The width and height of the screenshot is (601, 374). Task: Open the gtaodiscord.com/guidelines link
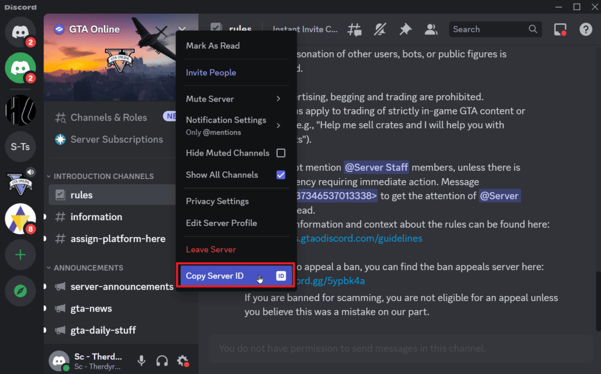click(360, 238)
